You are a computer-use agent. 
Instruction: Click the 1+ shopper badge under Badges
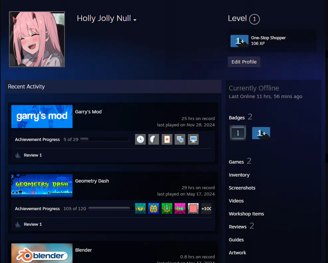(x=261, y=133)
